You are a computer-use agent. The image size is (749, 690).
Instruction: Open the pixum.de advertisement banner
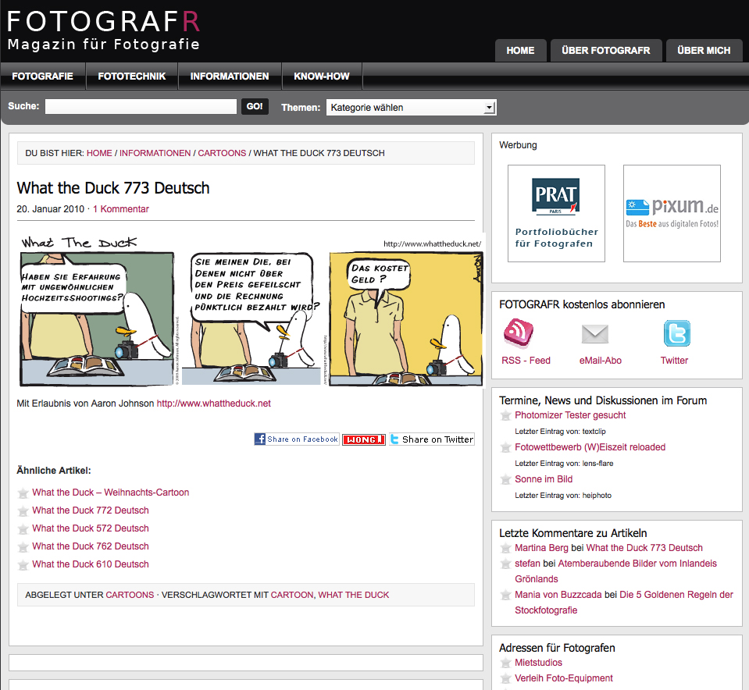(x=672, y=213)
